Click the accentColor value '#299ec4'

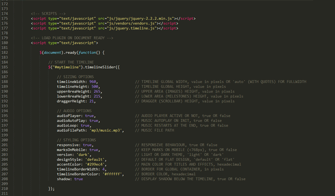coord(95,164)
